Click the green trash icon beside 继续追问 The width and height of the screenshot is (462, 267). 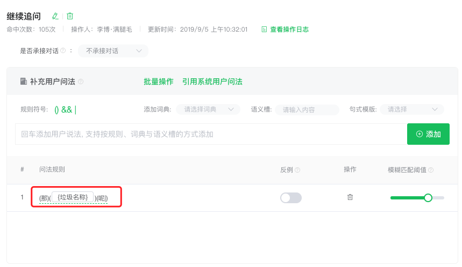pos(70,16)
